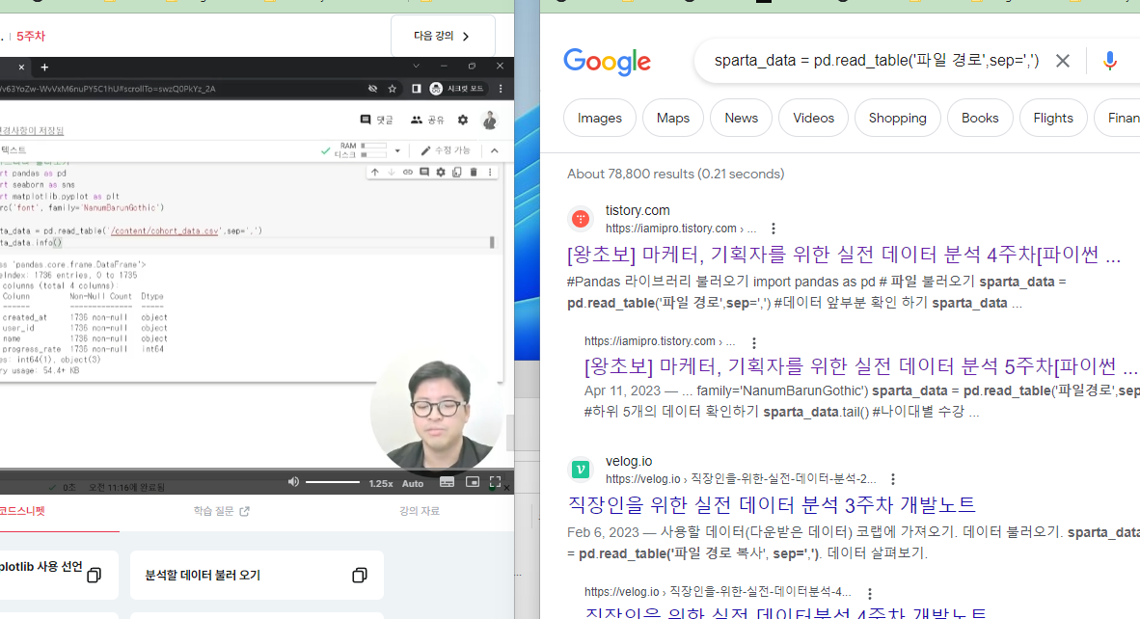Click tistory.com red favicon
Screen dimensions: 1140x619
[x=581, y=219]
